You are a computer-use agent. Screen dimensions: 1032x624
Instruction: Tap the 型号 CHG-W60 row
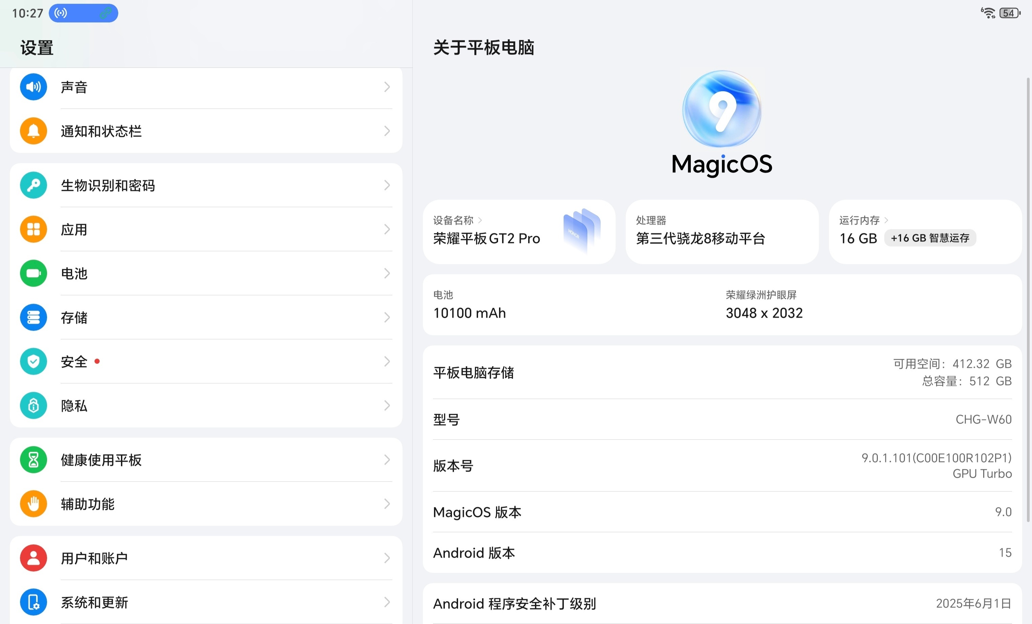722,419
